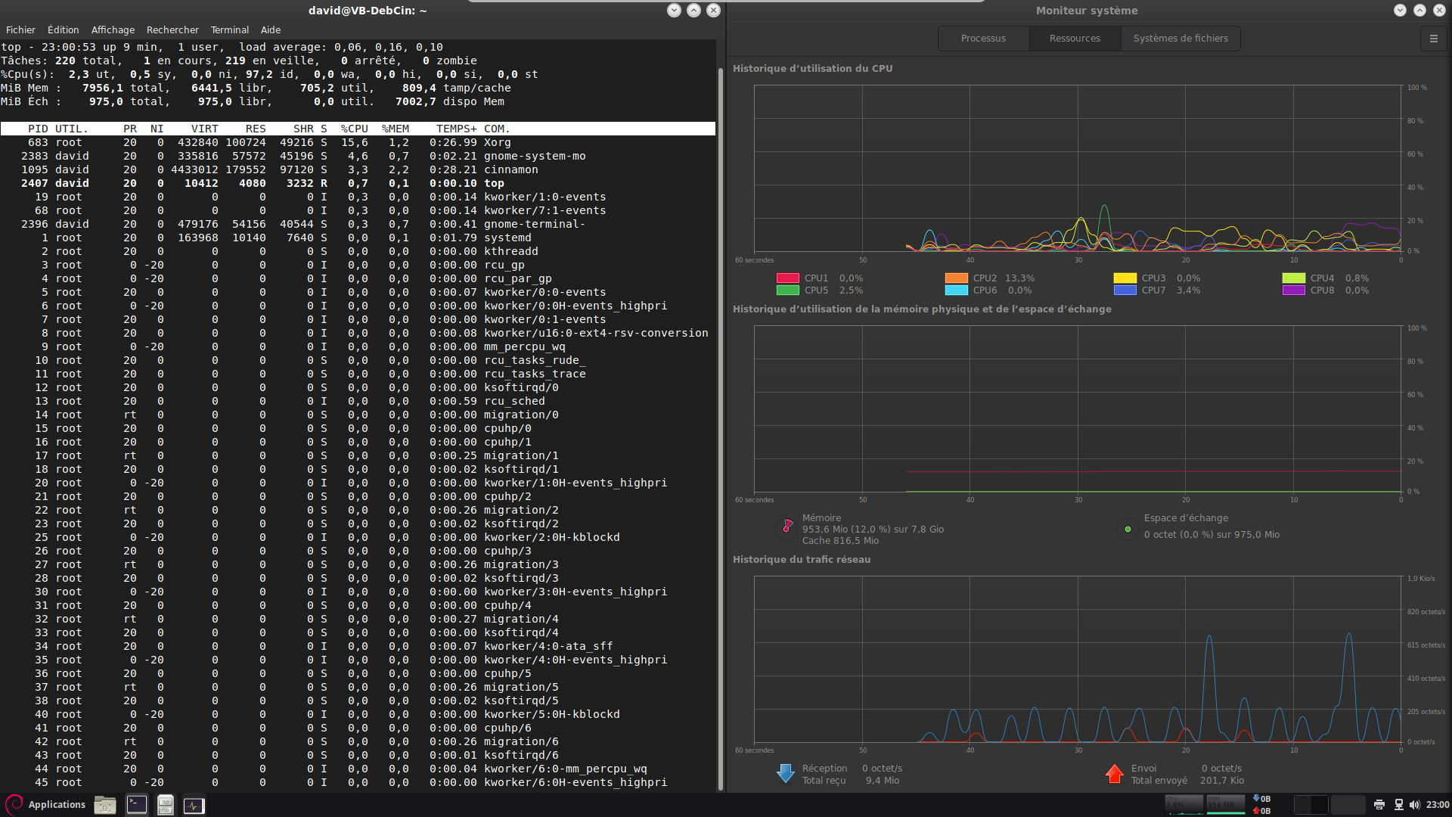Open the Applications menu in the panel
Viewport: 1452px width, 817px height.
click(46, 804)
